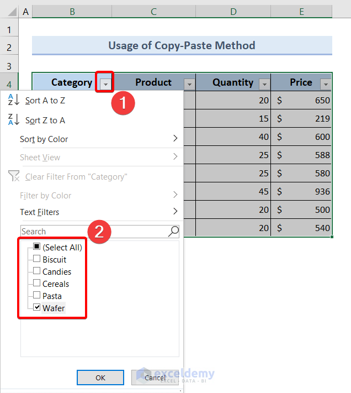Enable the Candies filter checkbox
This screenshot has width=351, height=393.
[x=37, y=271]
